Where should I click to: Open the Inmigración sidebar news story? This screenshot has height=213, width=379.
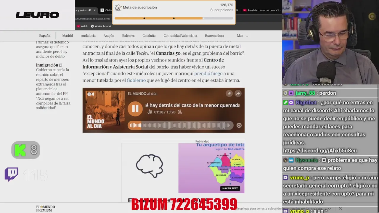(53, 86)
